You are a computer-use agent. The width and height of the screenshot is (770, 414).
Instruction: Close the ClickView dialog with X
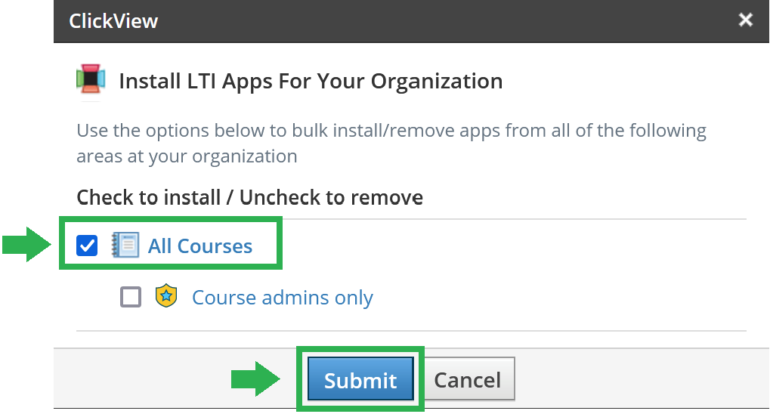coord(746,20)
